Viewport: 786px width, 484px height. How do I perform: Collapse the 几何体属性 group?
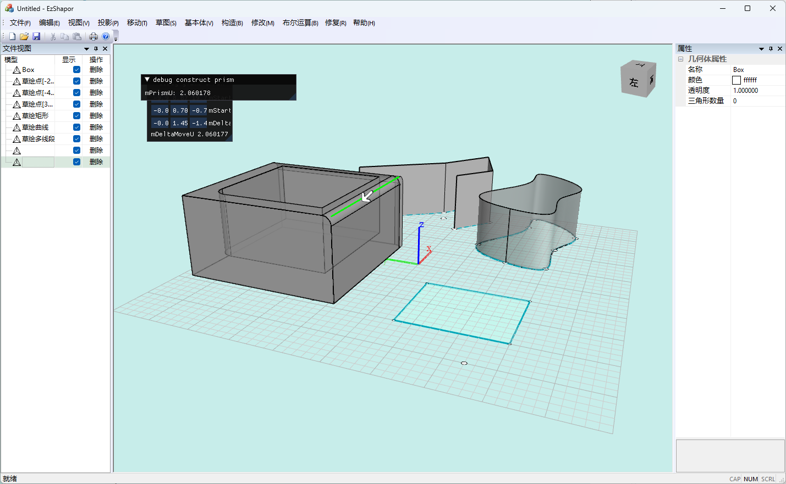click(680, 59)
